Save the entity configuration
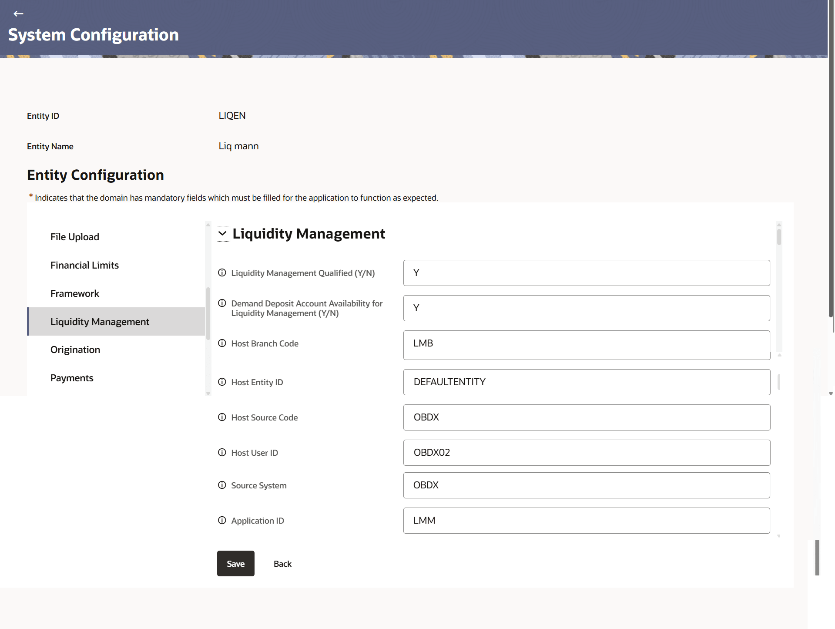The image size is (835, 629). pyautogui.click(x=235, y=563)
